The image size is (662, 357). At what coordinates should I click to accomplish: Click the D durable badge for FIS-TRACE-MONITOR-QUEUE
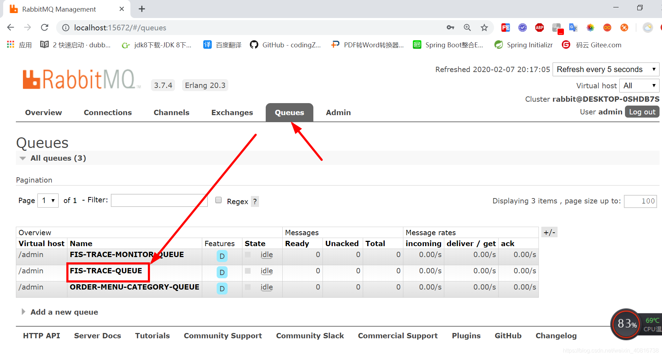pyautogui.click(x=222, y=256)
